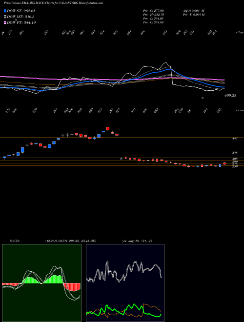Open the ADX indicator chart panel
Viewport: 244px width, 322px height.
(x=125, y=283)
